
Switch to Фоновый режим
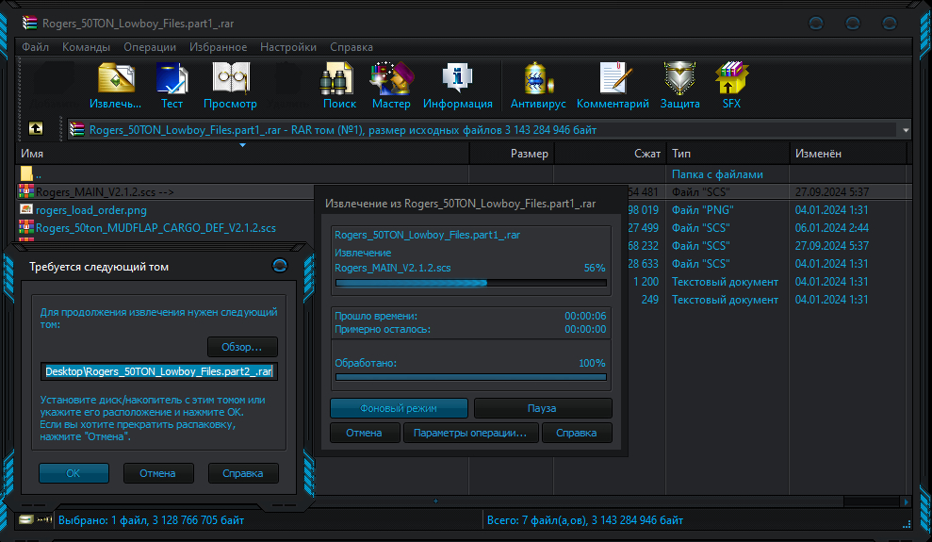pos(399,408)
